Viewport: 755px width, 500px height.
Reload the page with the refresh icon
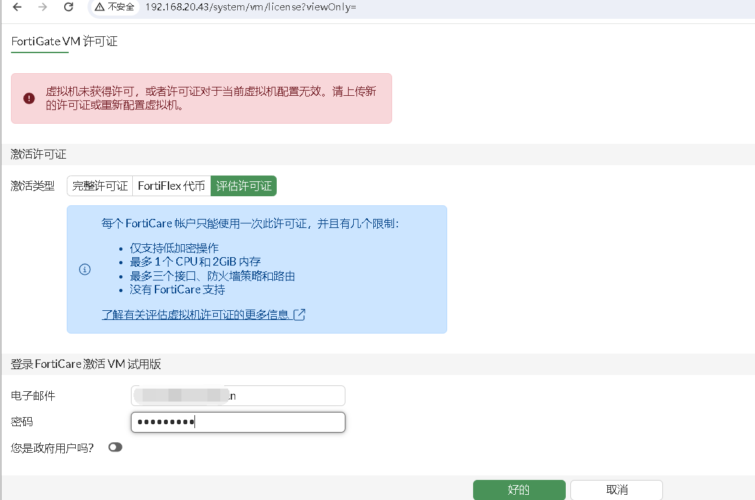click(x=69, y=6)
